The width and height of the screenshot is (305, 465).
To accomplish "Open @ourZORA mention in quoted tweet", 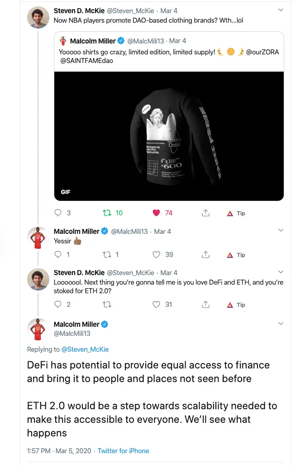I will [x=262, y=52].
